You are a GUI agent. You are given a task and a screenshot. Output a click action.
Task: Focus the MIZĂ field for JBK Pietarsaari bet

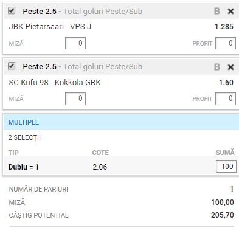coord(75,43)
